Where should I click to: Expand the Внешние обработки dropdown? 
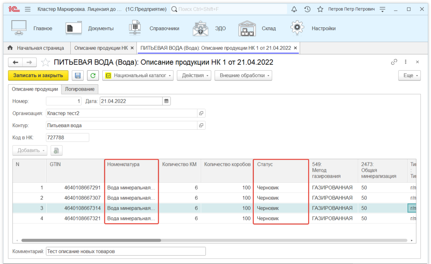(243, 75)
